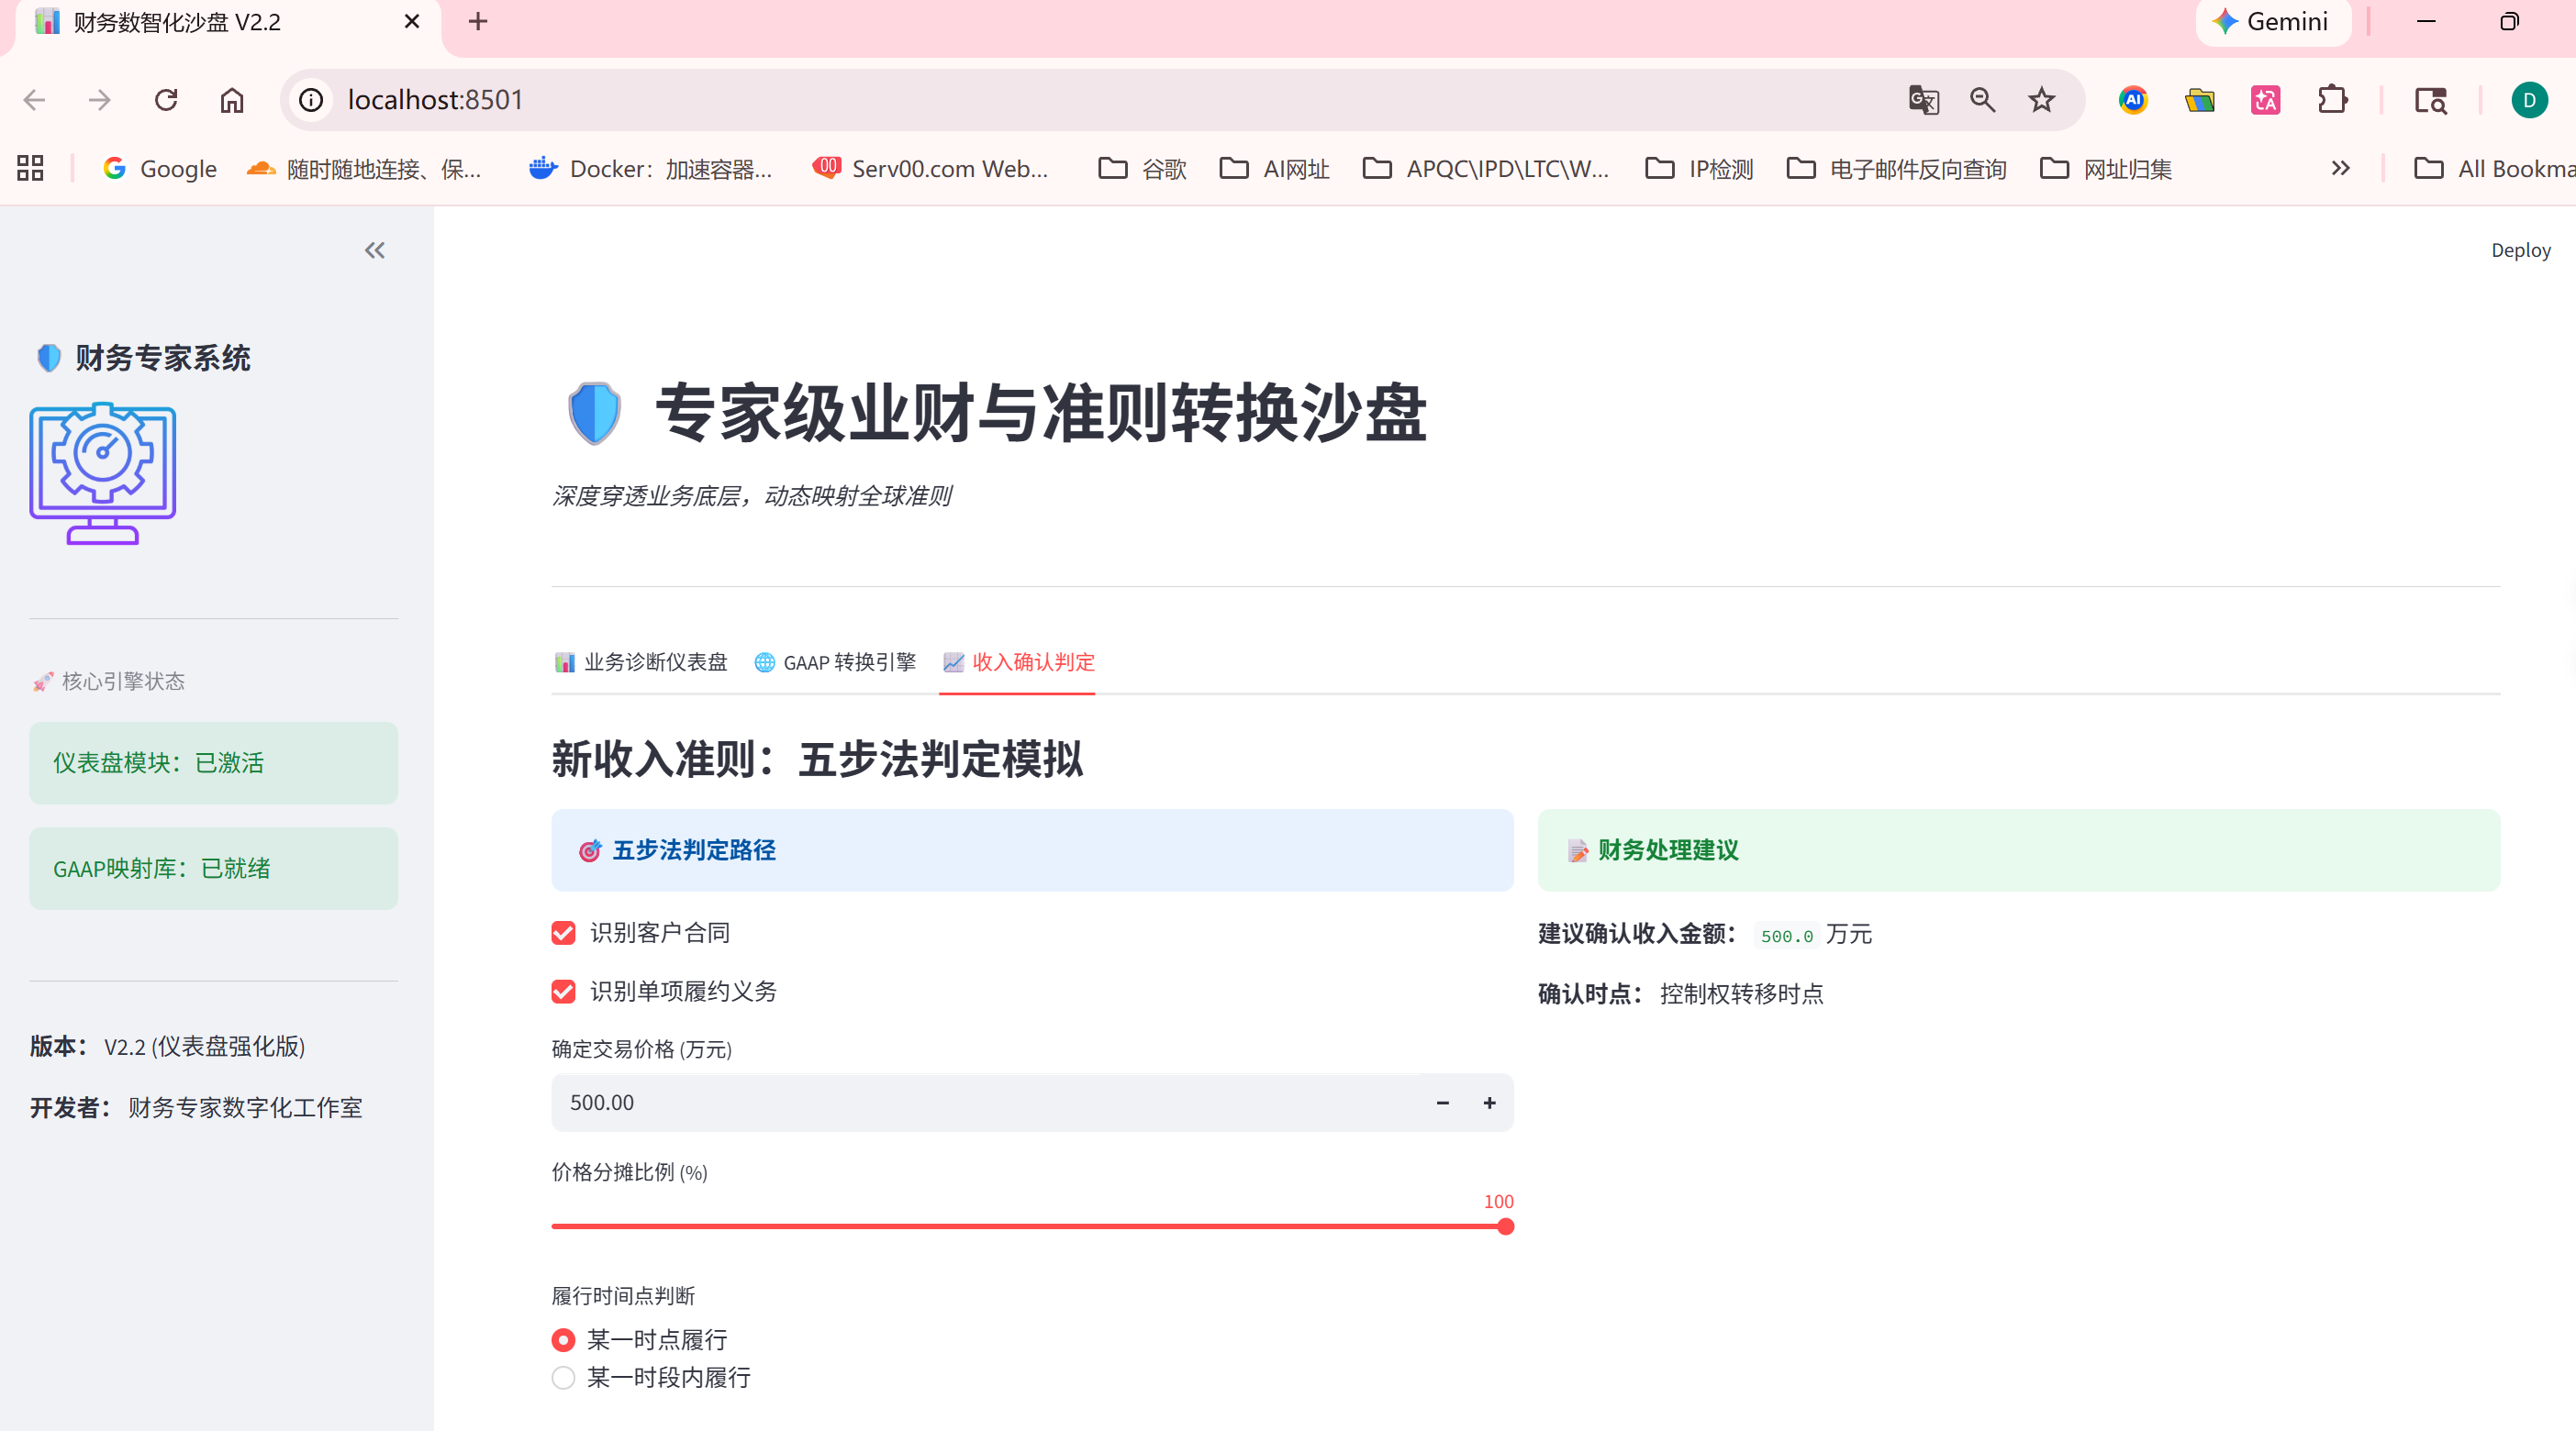Open the apps grid icon in bookmarks bar

tap(30, 168)
